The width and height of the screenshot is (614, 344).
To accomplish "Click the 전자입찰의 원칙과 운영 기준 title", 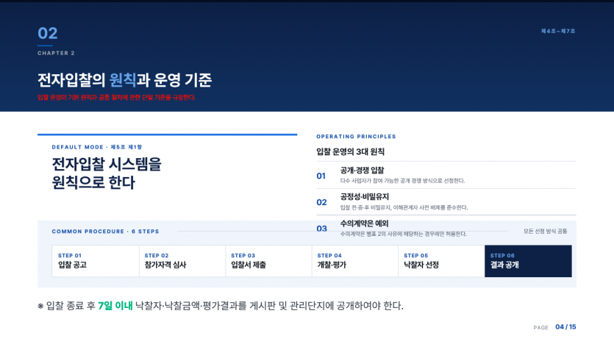I will coord(124,80).
